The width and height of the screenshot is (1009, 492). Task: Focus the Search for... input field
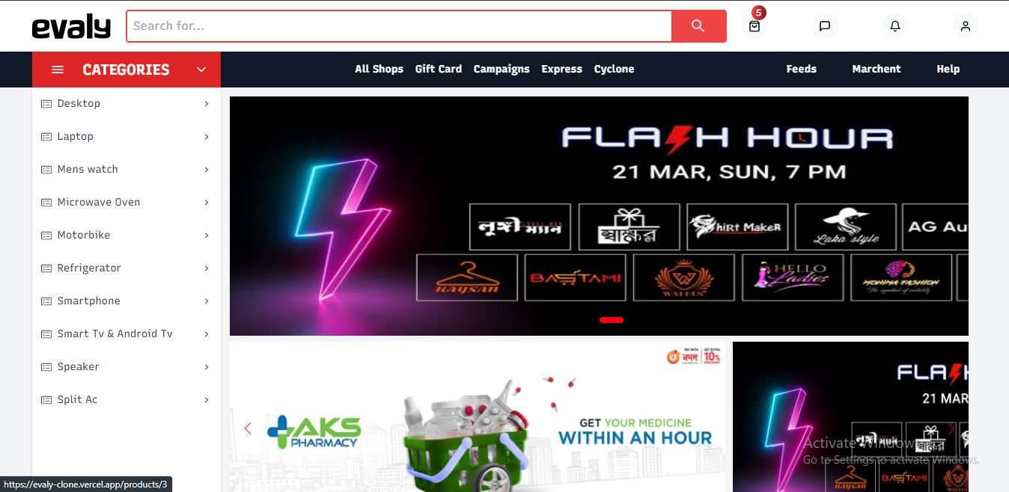399,26
